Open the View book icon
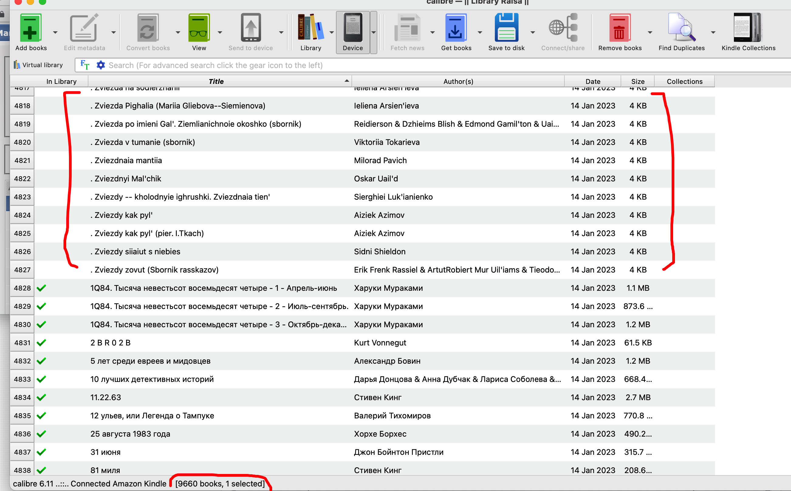Image resolution: width=791 pixels, height=491 pixels. click(199, 28)
